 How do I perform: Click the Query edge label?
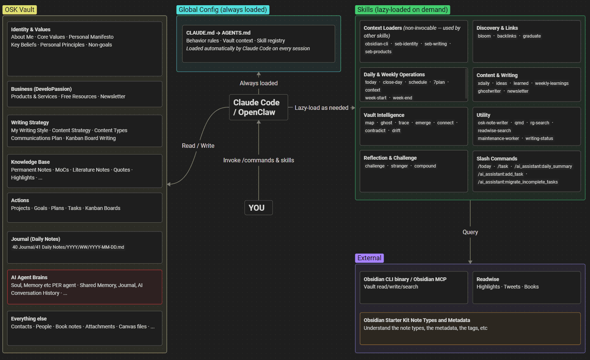[470, 232]
